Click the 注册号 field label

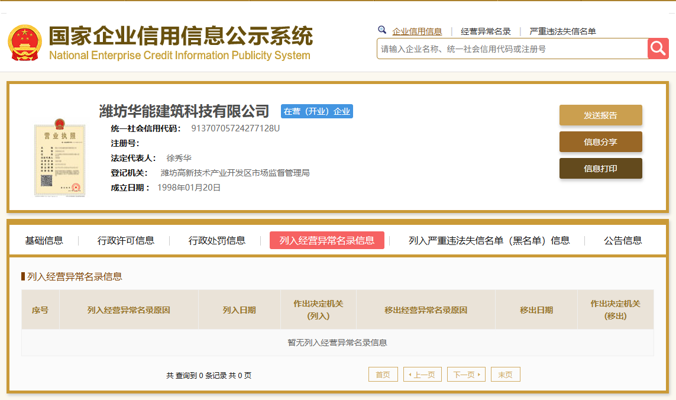click(125, 143)
